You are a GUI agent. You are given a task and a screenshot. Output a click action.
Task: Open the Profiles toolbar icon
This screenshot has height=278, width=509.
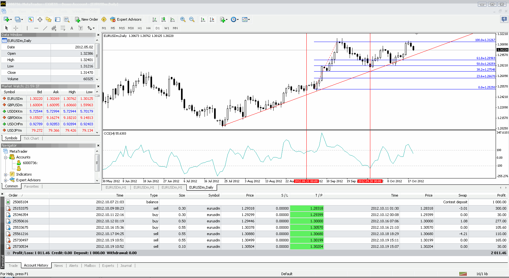(x=17, y=19)
